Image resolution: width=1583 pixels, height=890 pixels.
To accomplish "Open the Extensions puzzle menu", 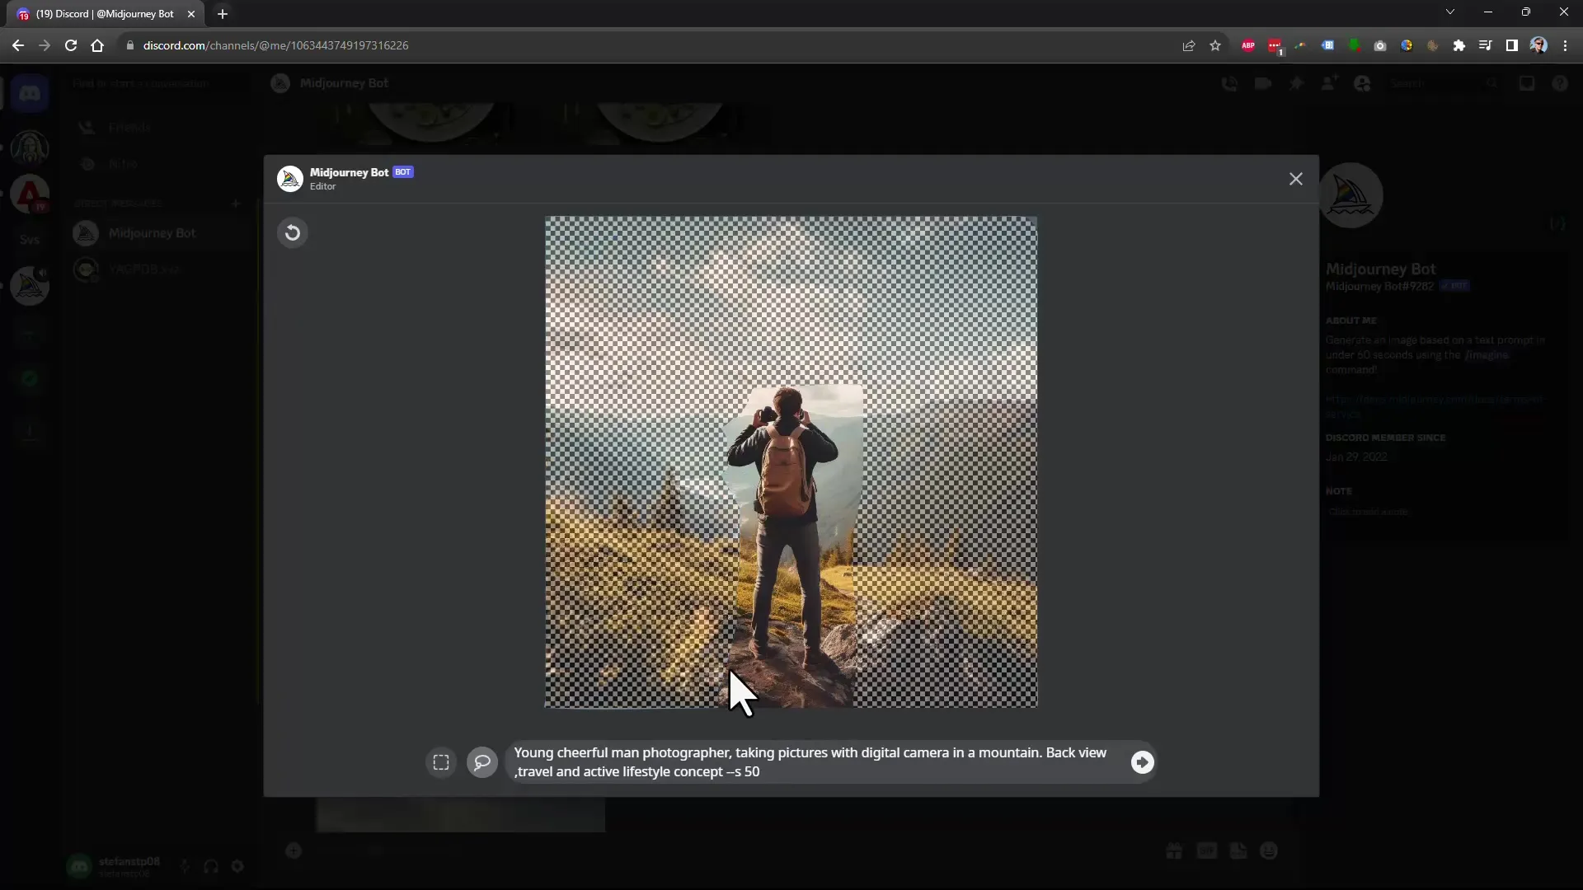I will 1459,45.
